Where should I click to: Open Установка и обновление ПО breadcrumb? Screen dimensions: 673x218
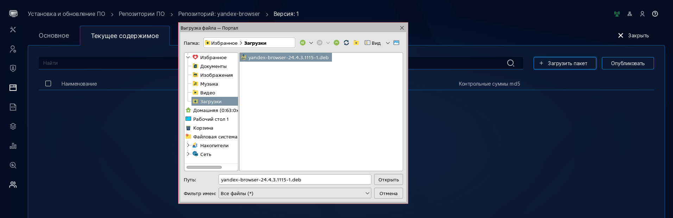pos(67,14)
